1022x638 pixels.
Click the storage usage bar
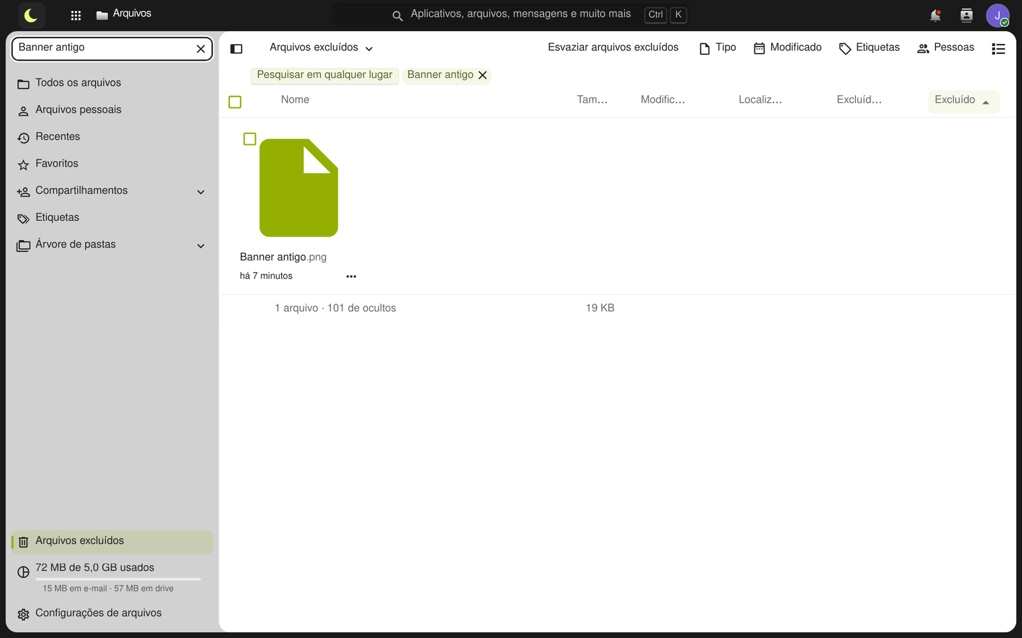pos(118,579)
